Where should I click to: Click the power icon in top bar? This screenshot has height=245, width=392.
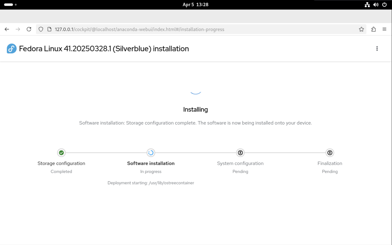pyautogui.click(x=384, y=5)
